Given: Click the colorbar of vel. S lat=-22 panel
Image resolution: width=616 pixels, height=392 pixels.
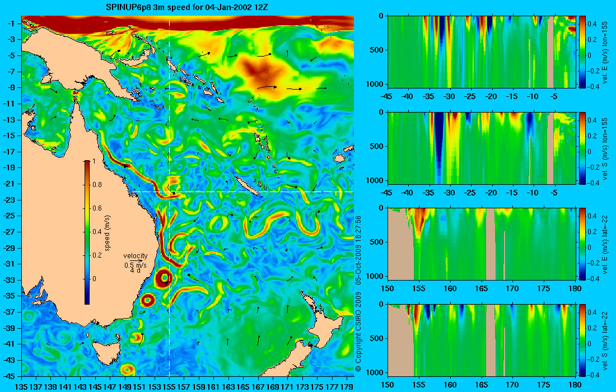Looking at the screenshot, I should pyautogui.click(x=582, y=340).
